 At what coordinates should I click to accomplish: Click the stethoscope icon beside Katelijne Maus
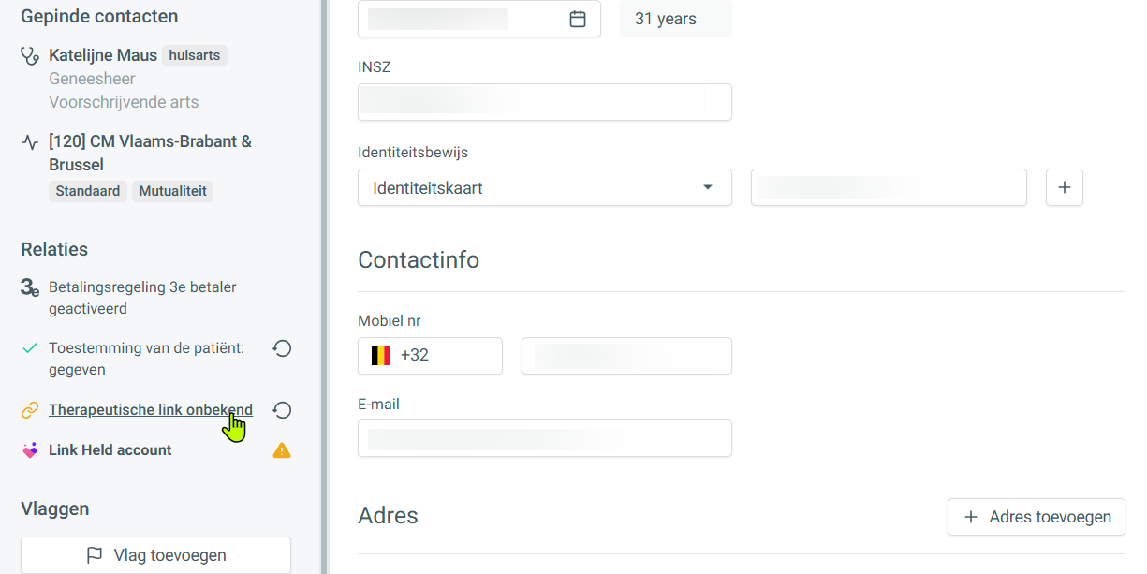click(30, 56)
